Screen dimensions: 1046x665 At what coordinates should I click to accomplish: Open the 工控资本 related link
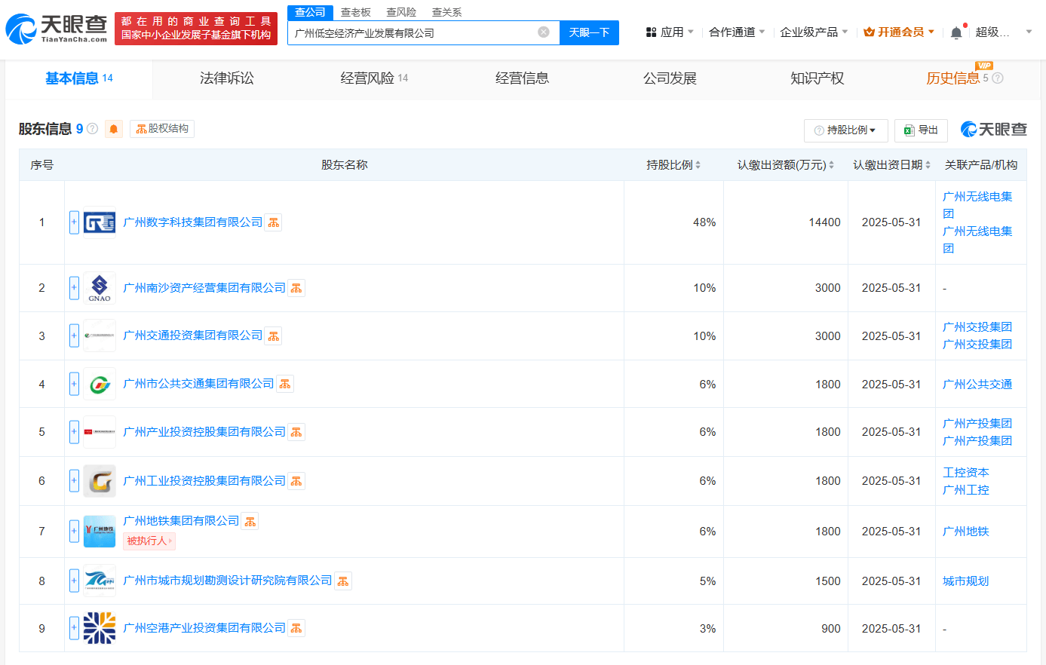[x=966, y=473]
